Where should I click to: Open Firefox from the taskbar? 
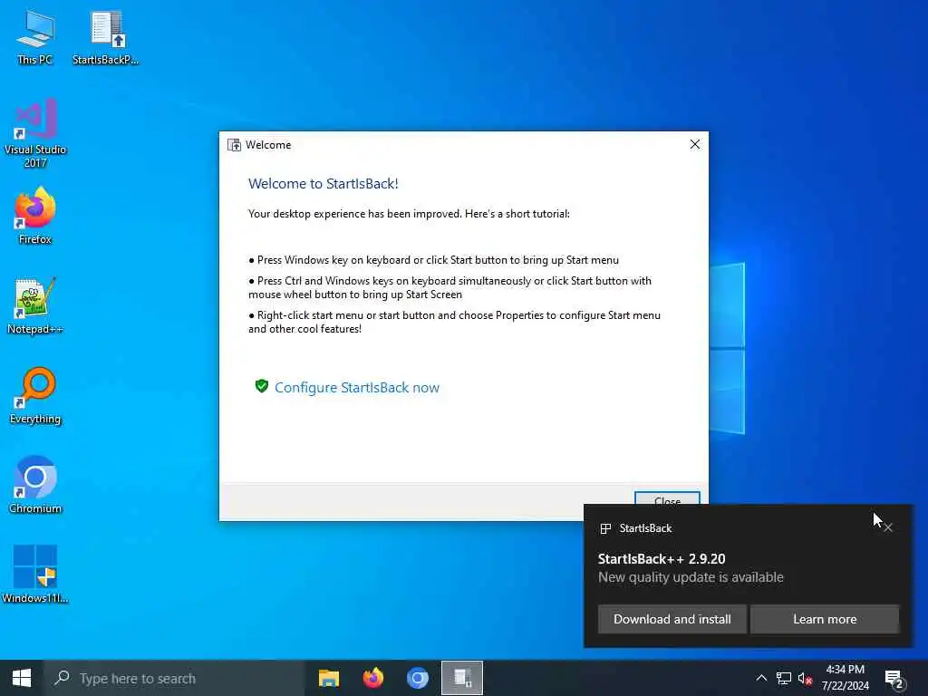click(x=372, y=678)
